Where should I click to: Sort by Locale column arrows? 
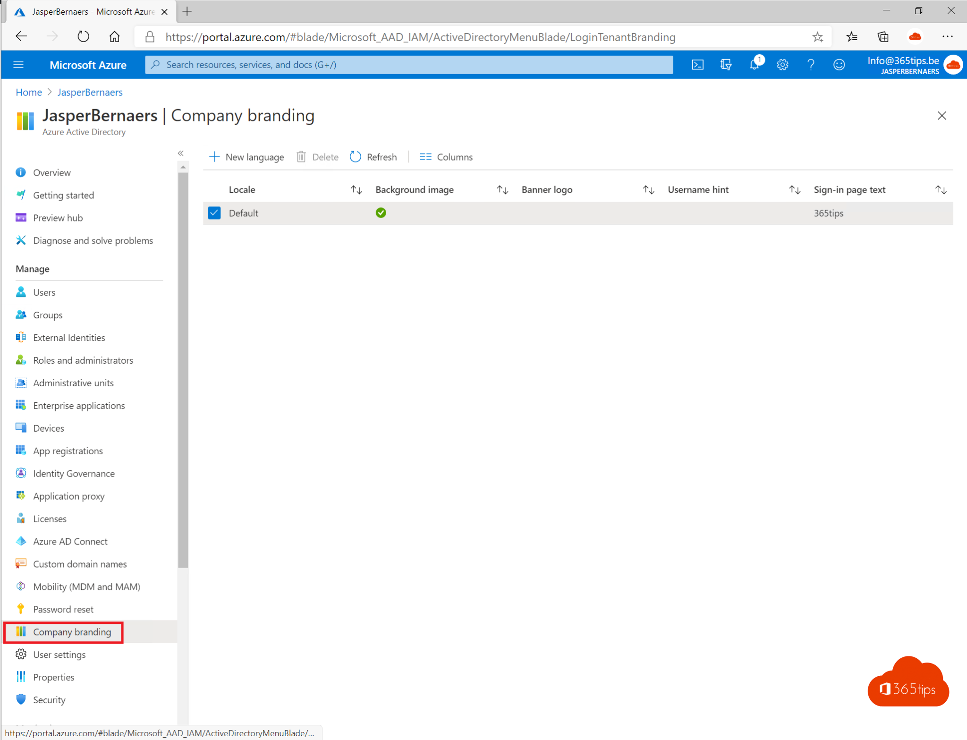coord(356,190)
